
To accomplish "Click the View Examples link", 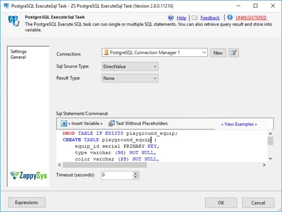I will 239,124.
